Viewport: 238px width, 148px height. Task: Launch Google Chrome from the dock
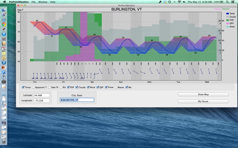tap(4, 25)
